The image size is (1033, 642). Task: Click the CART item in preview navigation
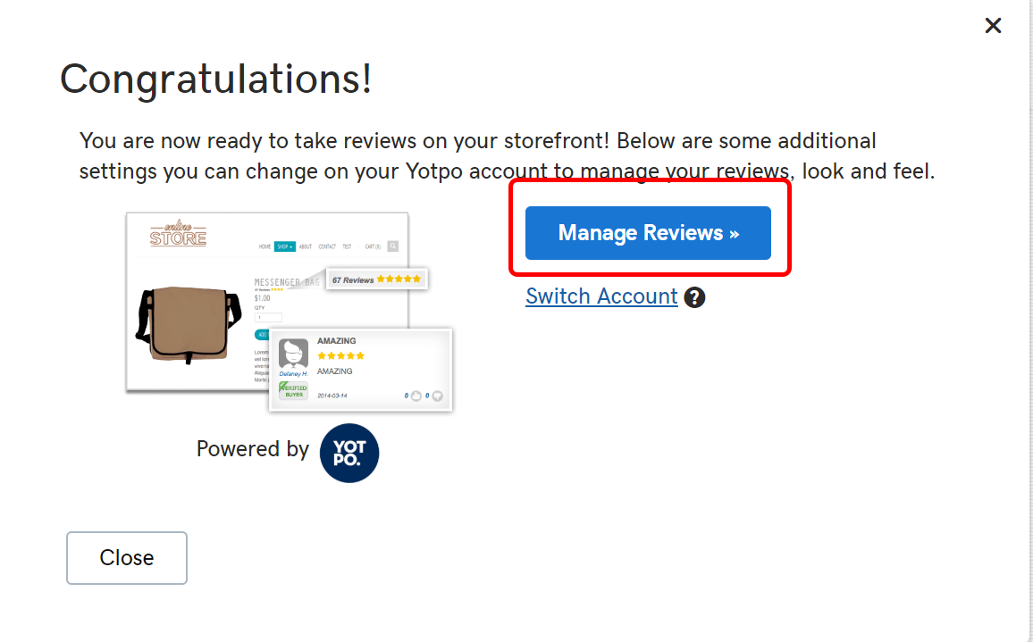(x=373, y=246)
